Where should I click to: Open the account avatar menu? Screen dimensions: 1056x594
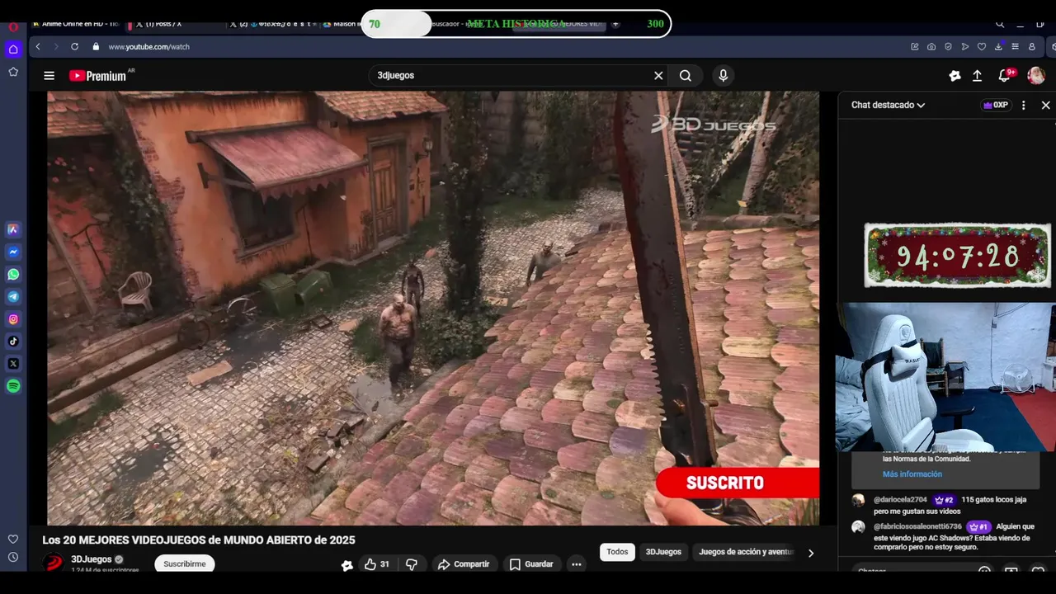point(1036,76)
